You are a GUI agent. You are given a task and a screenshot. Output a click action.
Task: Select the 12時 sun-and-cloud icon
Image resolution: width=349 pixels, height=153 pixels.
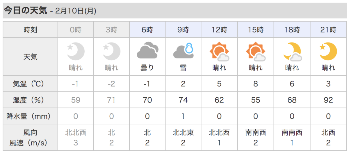219,52
